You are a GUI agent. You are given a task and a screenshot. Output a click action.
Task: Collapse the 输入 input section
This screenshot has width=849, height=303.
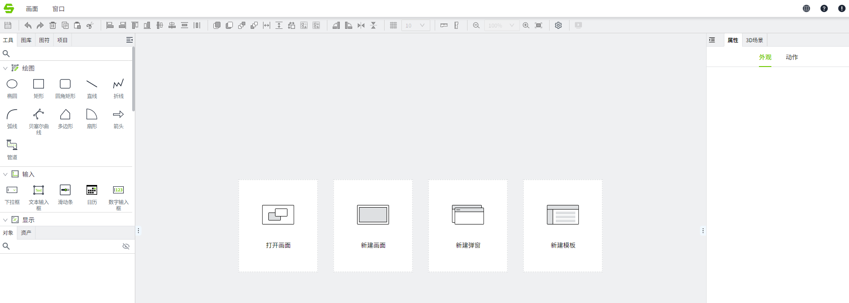pos(5,174)
